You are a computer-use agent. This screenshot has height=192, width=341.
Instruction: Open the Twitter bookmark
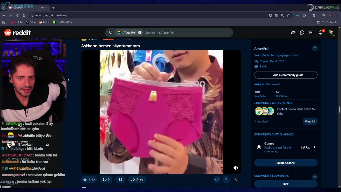[x=31, y=22]
